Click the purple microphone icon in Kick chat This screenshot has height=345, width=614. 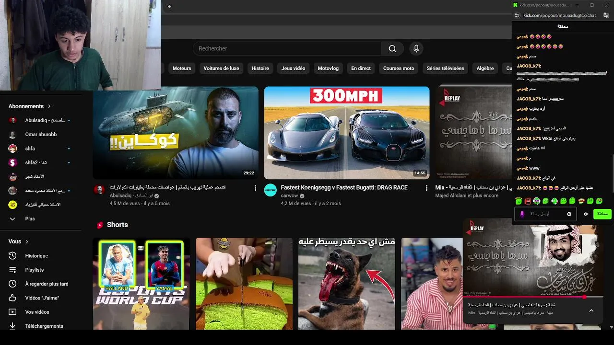click(x=522, y=214)
